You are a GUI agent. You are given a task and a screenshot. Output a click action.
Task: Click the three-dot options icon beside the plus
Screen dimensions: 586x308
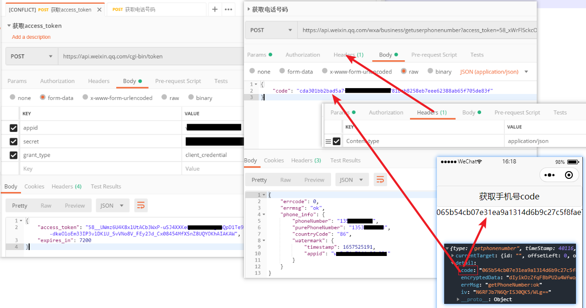(228, 9)
